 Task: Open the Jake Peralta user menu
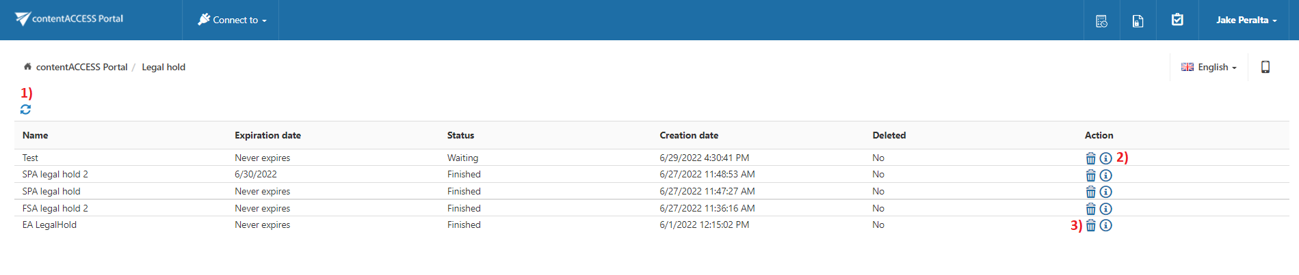[1246, 20]
